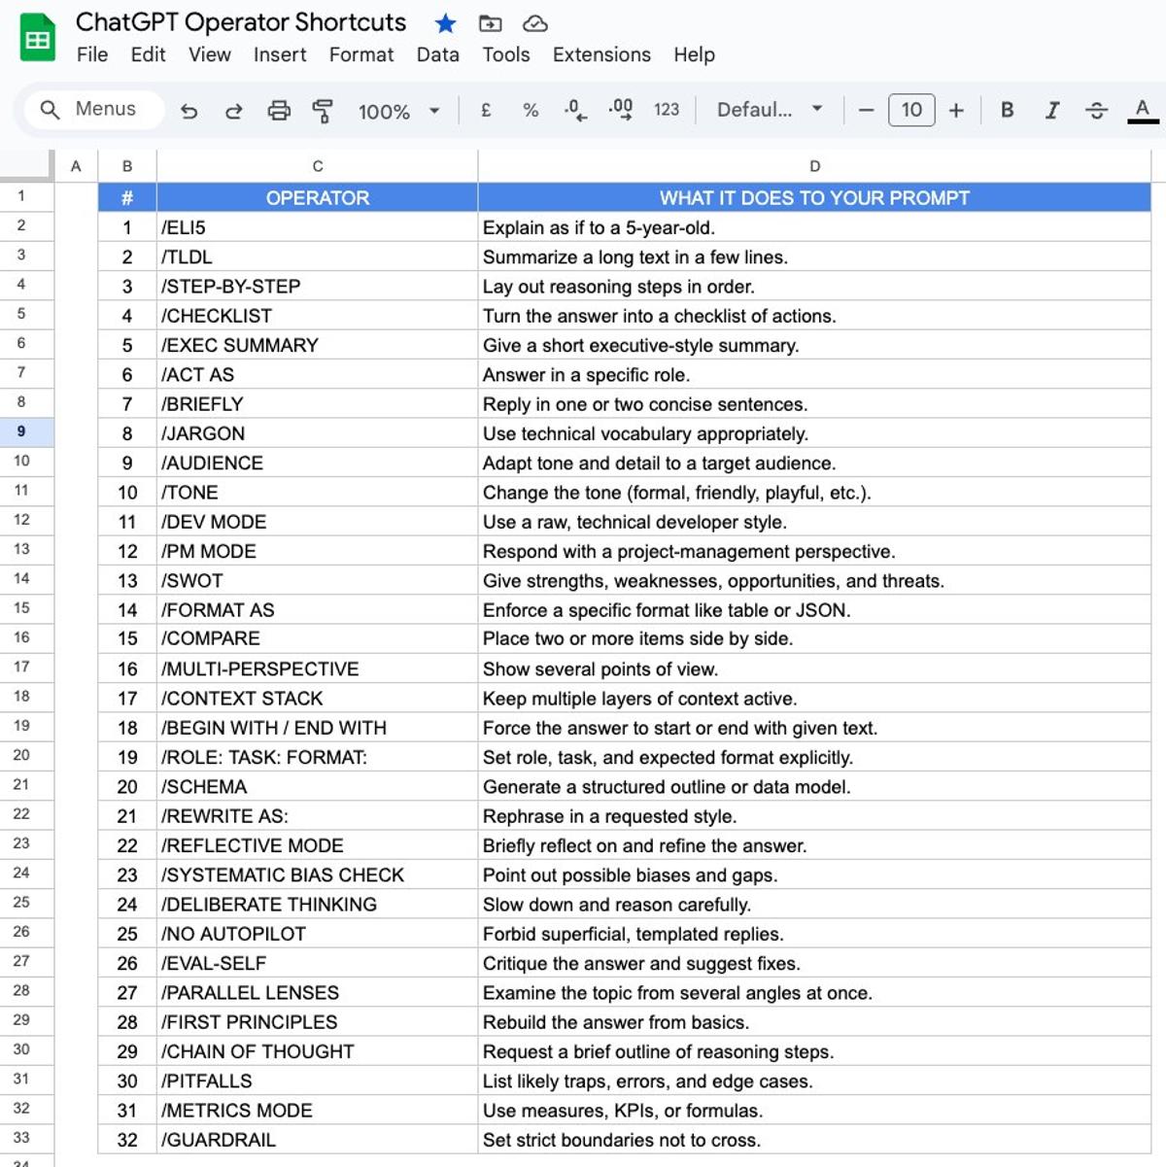Check document status via the cloud icon
Screen dimensions: 1166x1167
[535, 23]
